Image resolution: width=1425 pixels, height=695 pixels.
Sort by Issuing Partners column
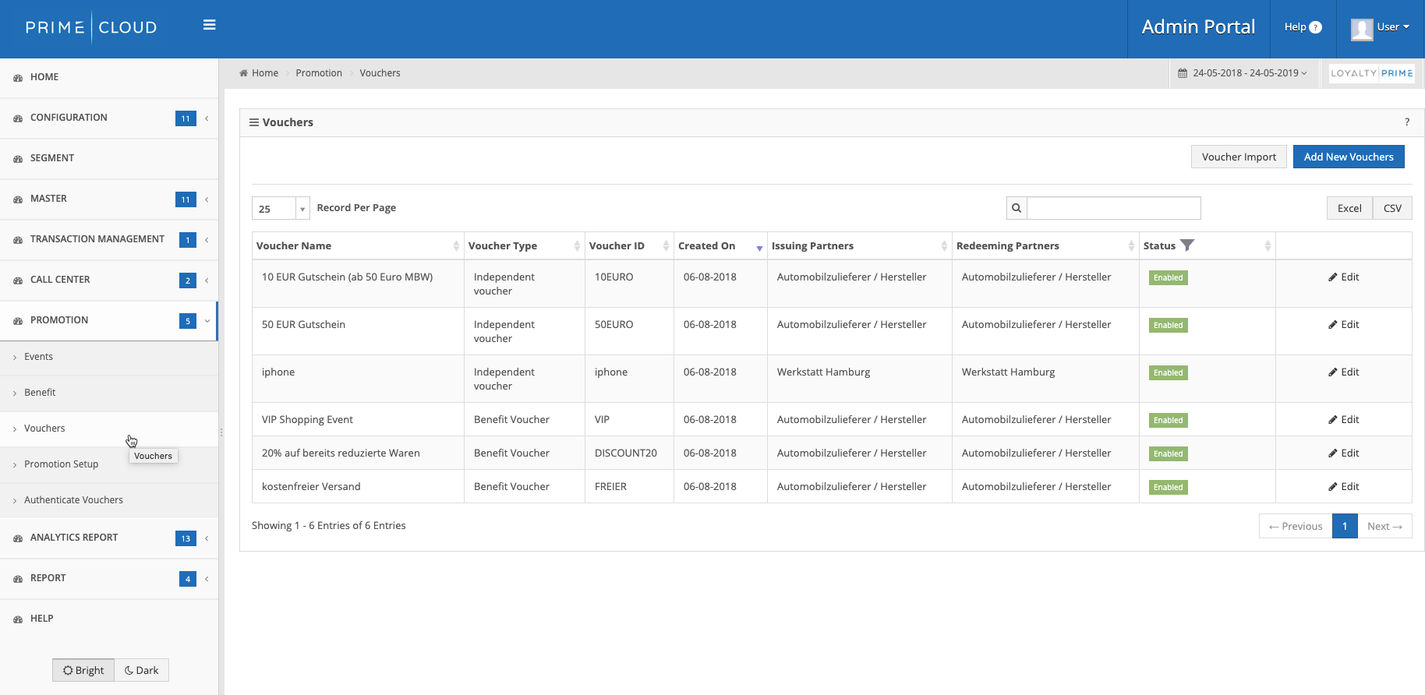tap(859, 246)
